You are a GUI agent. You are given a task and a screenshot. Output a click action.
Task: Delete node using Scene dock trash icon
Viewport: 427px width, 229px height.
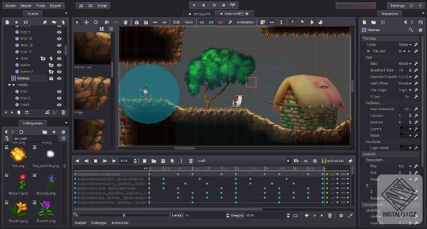(x=64, y=112)
